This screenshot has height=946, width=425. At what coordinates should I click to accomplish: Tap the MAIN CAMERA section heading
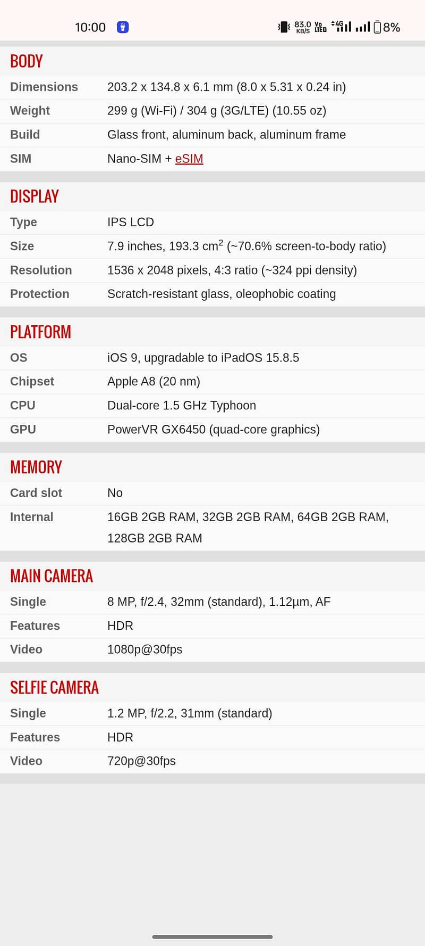click(52, 576)
